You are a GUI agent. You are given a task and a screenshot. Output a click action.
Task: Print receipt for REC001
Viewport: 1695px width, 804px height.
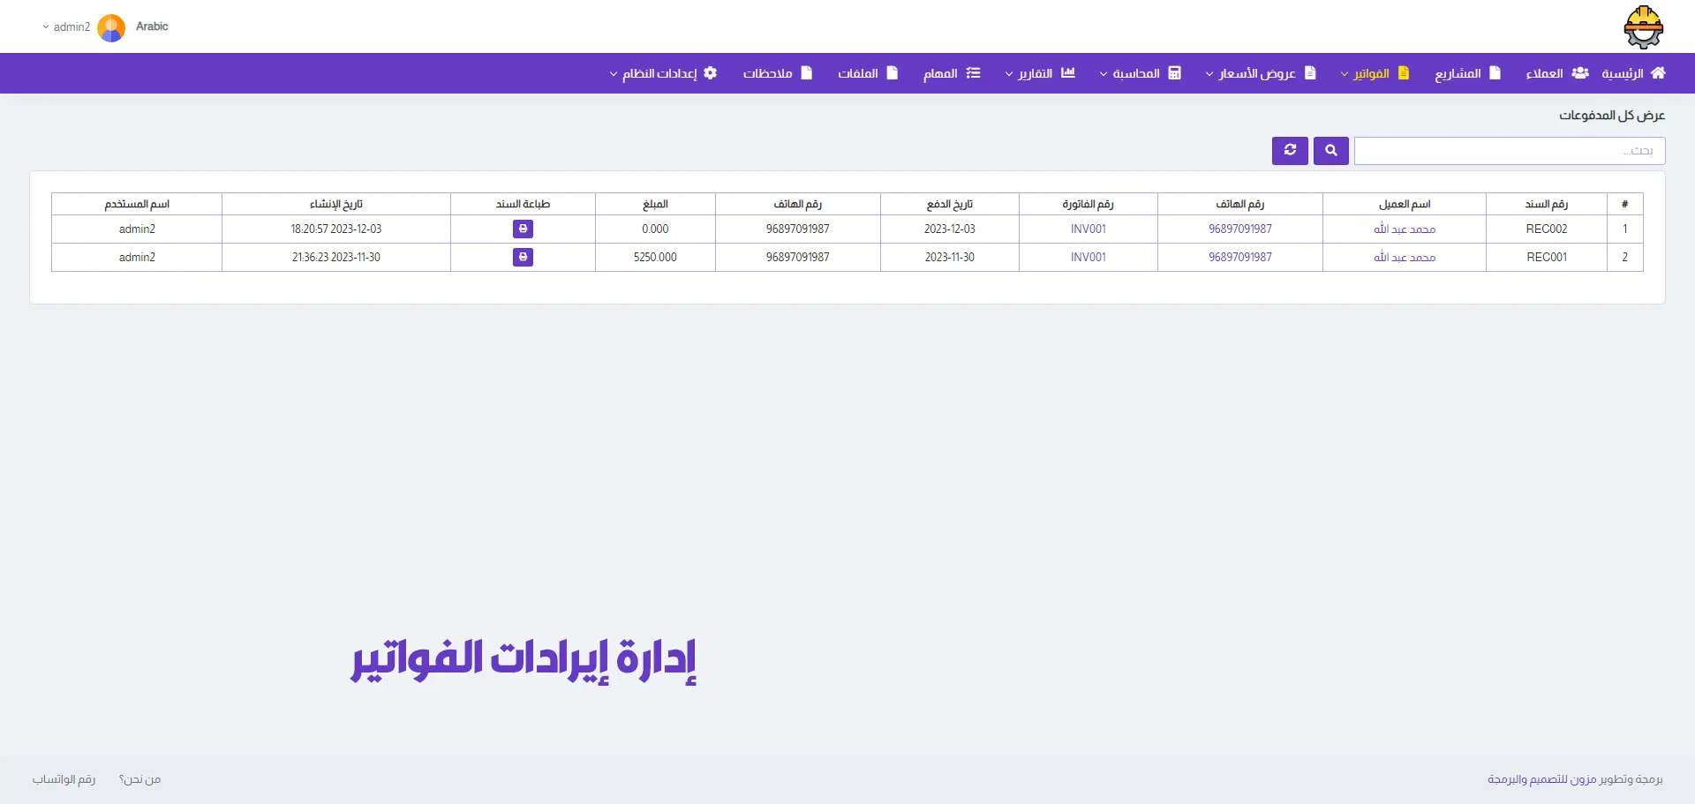point(523,258)
